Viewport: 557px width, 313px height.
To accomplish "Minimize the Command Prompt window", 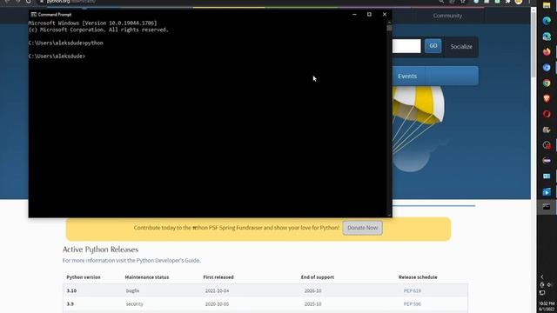I will click(354, 15).
